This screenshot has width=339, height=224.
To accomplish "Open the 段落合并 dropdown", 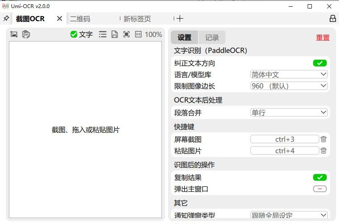I will click(289, 113).
